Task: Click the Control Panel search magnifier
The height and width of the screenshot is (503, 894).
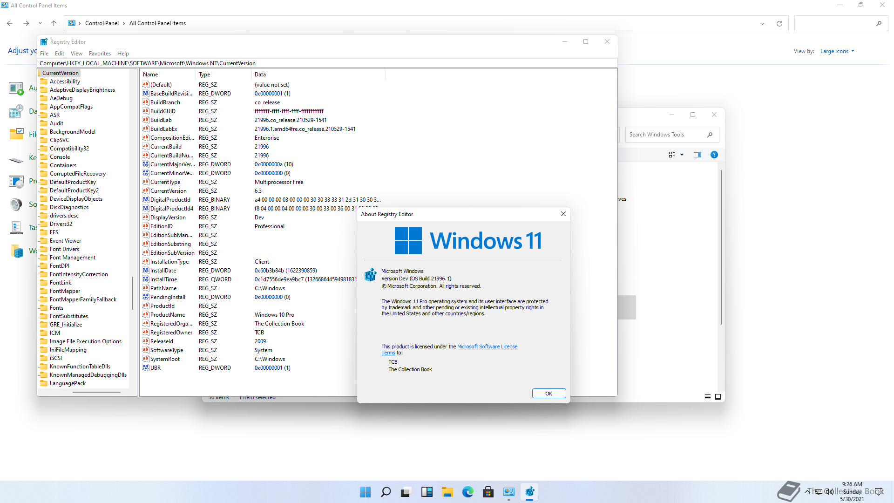Action: [x=879, y=23]
